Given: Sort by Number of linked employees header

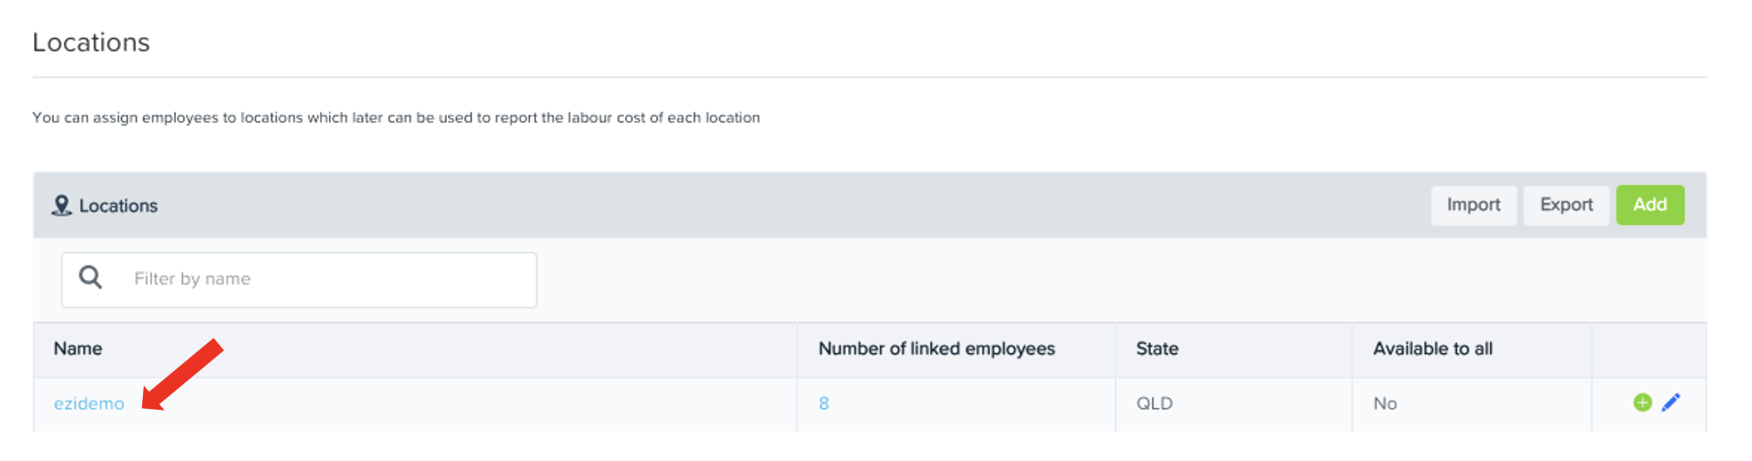Looking at the screenshot, I should tap(936, 348).
